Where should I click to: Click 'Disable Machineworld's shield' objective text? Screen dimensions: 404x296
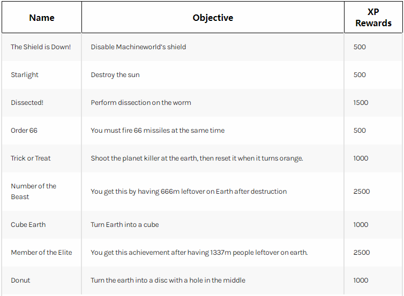tap(138, 47)
